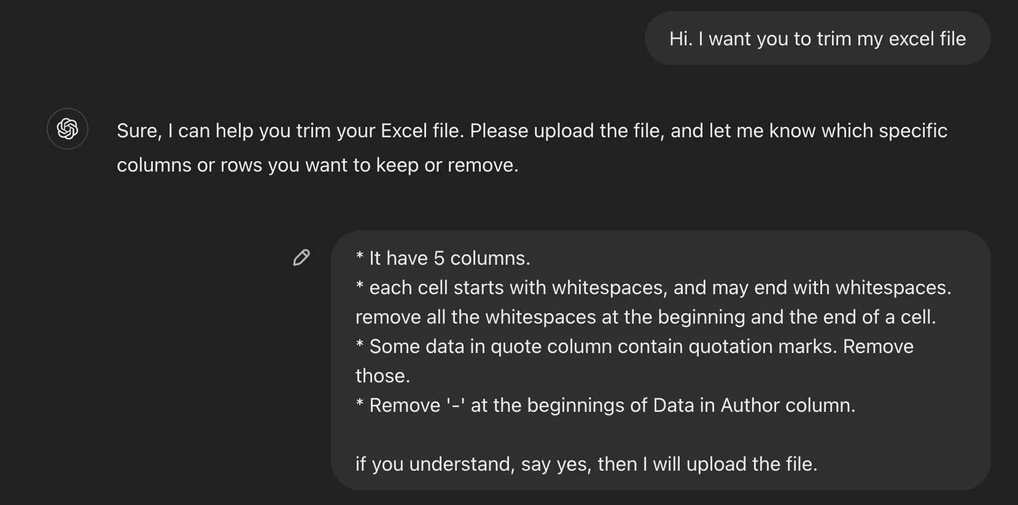The width and height of the screenshot is (1018, 505).
Task: Click the line starting "each cell starts with whitespaces"
Action: click(x=653, y=287)
